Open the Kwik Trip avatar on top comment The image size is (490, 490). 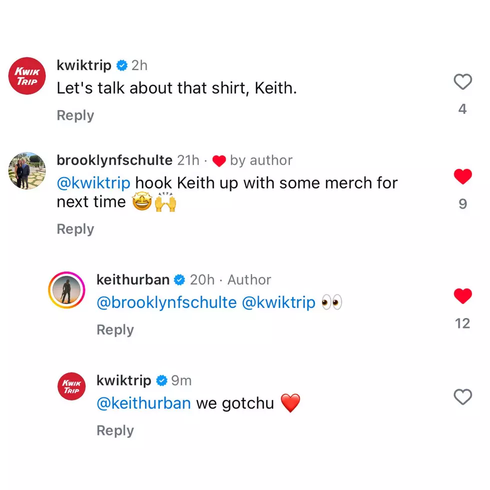tap(27, 76)
